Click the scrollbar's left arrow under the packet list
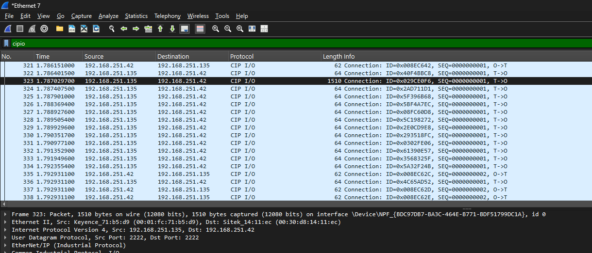Screen dimensions: 592x253 (x=3, y=204)
